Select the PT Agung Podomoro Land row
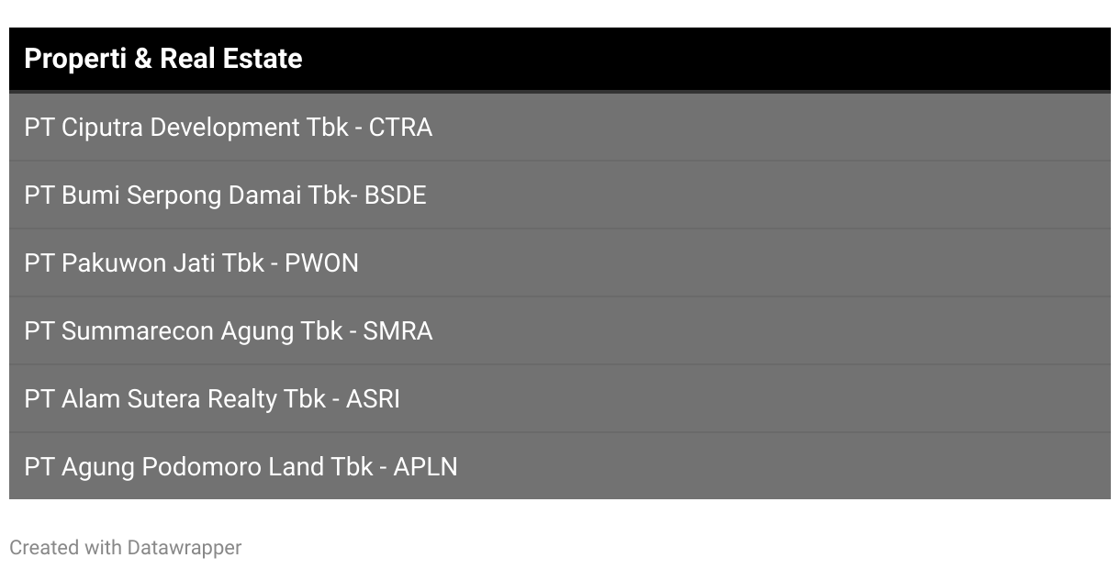The height and width of the screenshot is (569, 1120). click(560, 466)
